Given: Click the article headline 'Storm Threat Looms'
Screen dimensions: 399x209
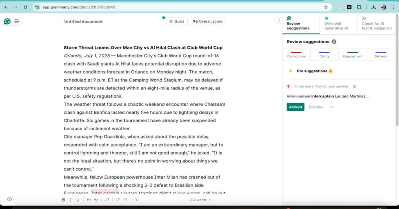Looking at the screenshot, I should pyautogui.click(x=143, y=48).
